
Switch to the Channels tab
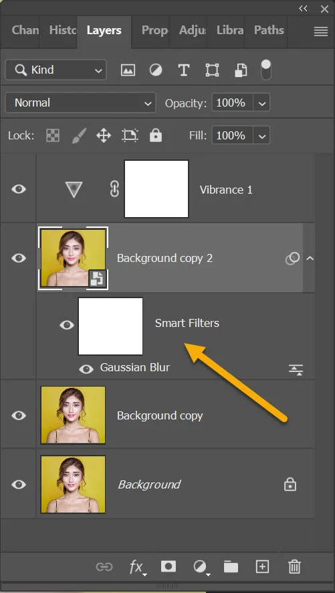(x=25, y=30)
